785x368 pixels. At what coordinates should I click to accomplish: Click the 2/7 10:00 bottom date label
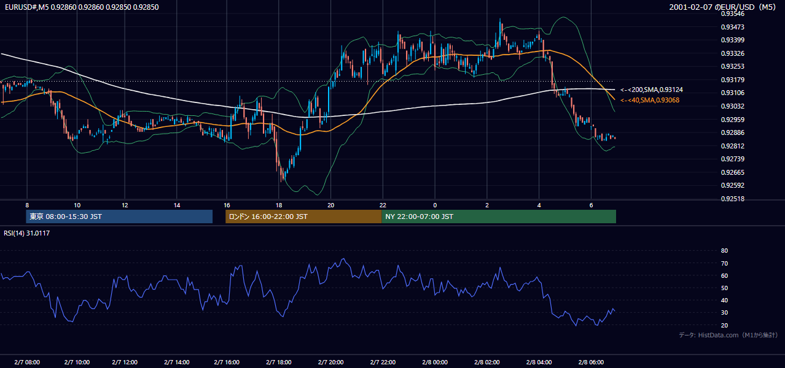click(77, 362)
